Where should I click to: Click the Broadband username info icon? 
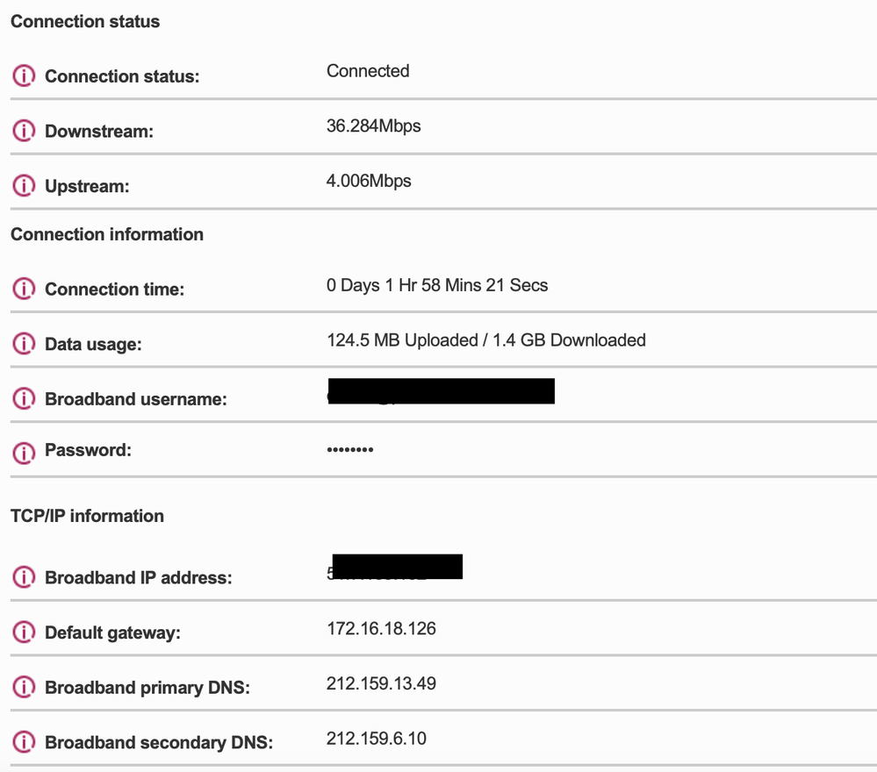pos(24,398)
